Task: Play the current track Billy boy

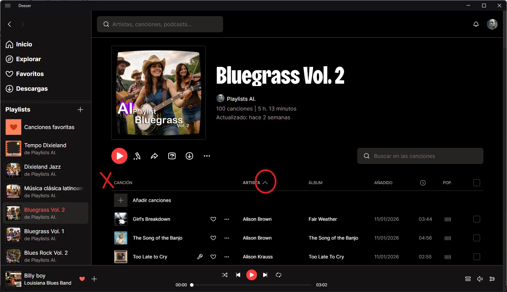Action: tap(252, 275)
